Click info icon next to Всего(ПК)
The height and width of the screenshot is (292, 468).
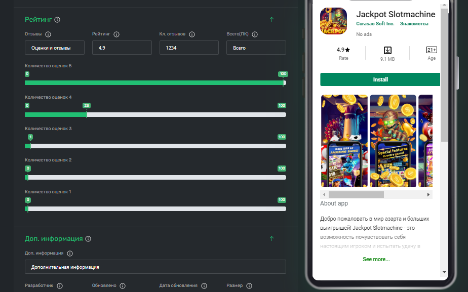[255, 34]
